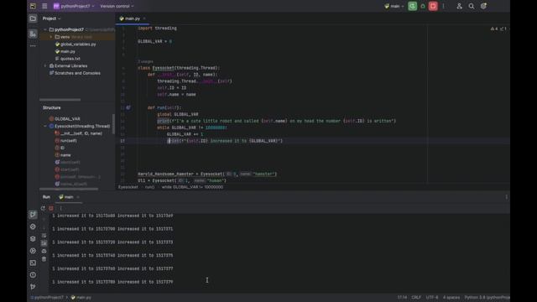
Task: Open Terminal sidebar icon
Action: (x=33, y=263)
